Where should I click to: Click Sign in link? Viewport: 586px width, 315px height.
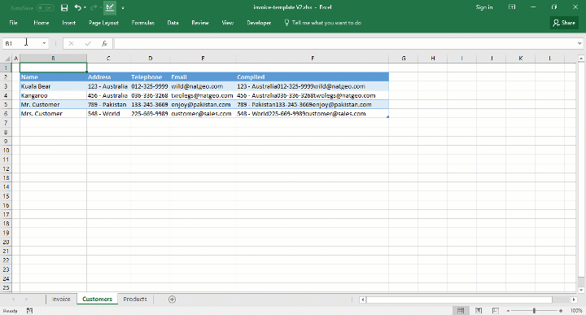coord(484,7)
